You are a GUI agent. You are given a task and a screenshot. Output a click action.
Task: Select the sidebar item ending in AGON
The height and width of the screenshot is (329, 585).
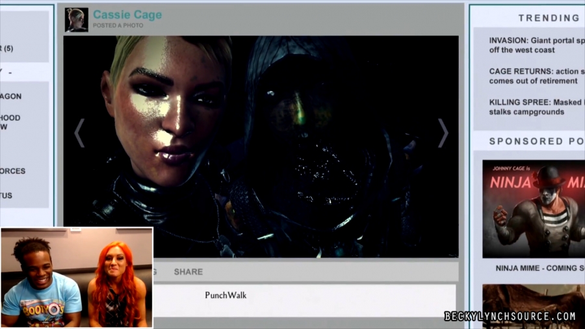13,96
